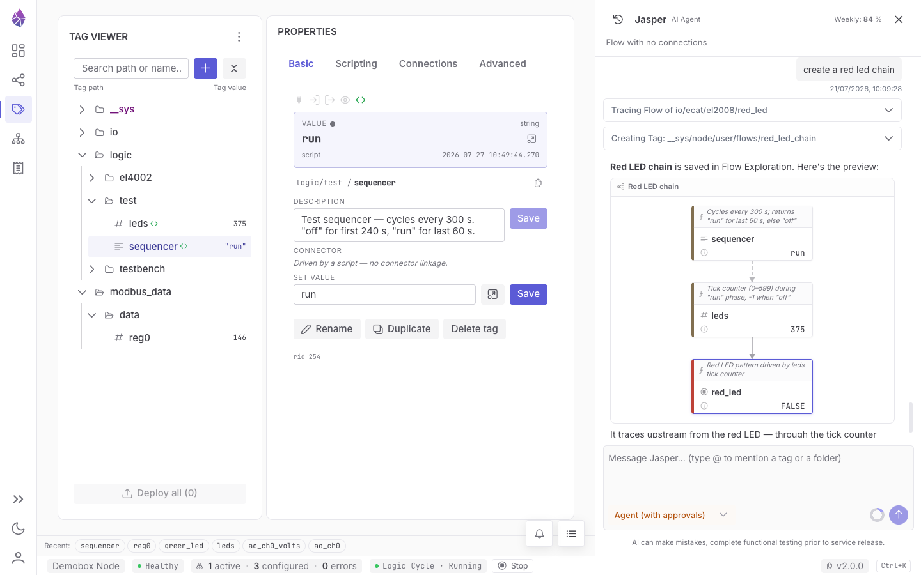Screen dimensions: 921x575
Task: Expand the sidebar with double-chevron icon
Action: pos(18,499)
